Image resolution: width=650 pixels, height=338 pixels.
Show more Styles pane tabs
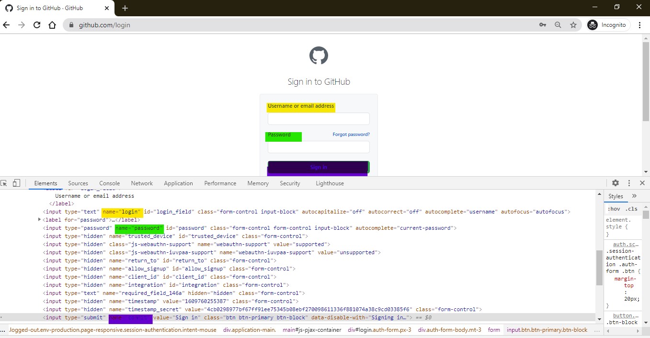(x=634, y=196)
